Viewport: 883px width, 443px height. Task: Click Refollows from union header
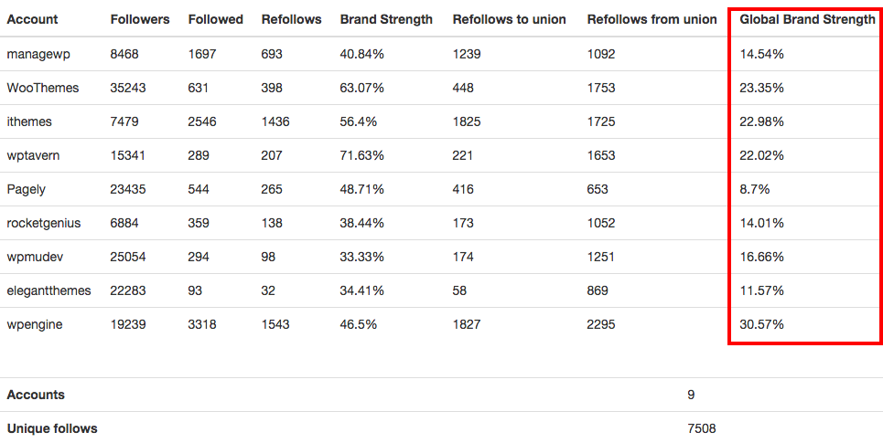click(651, 19)
